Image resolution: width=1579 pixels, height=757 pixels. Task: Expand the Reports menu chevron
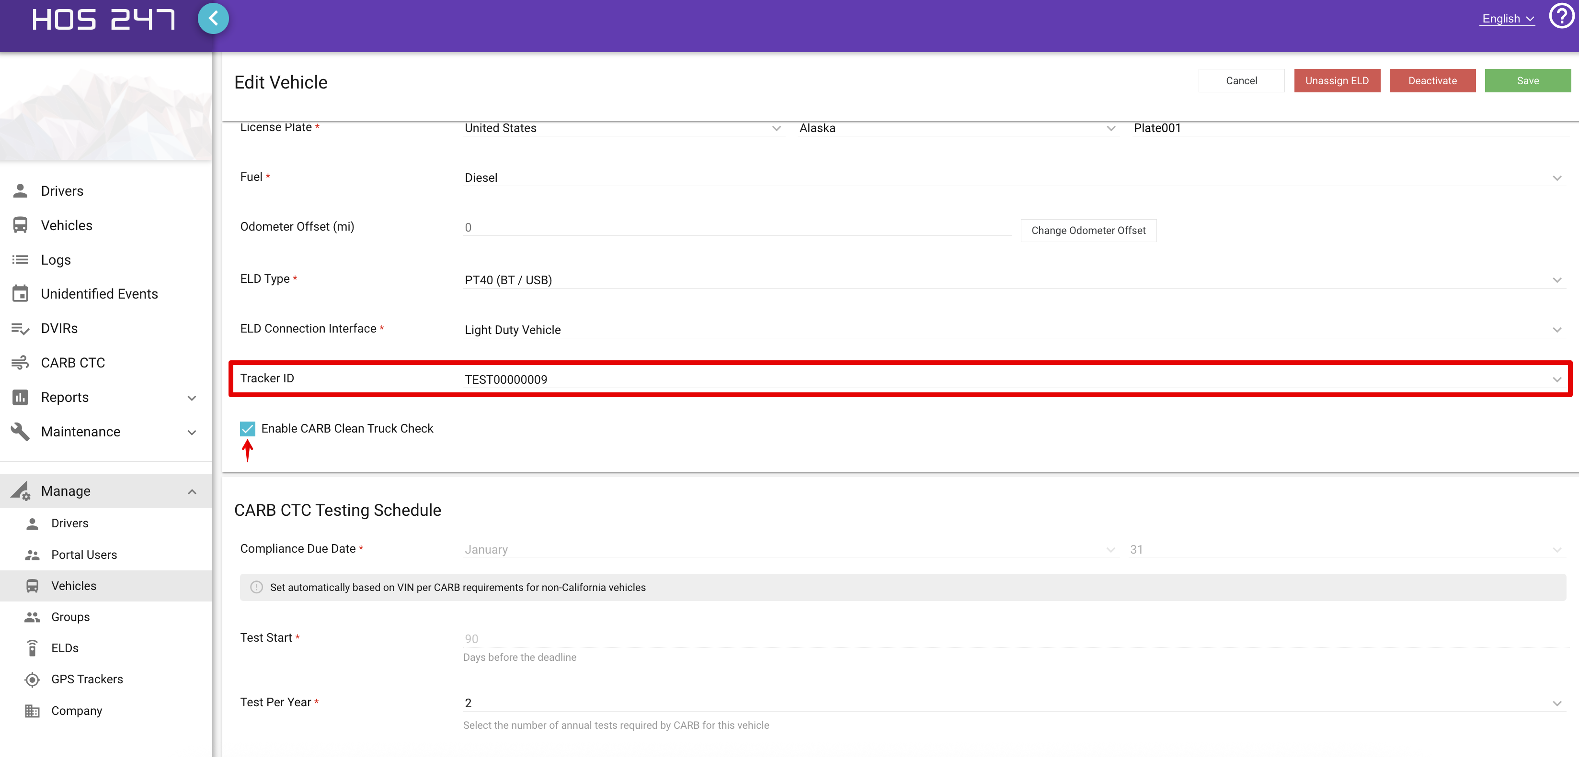tap(192, 398)
